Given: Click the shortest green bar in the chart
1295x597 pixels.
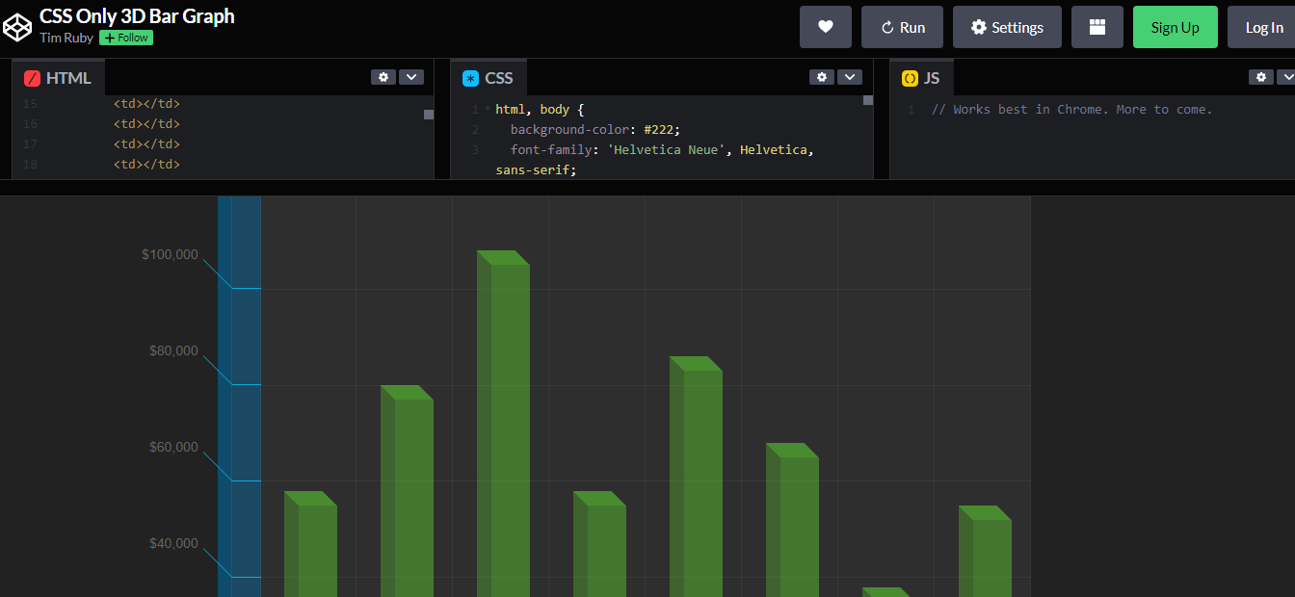Looking at the screenshot, I should [886, 592].
